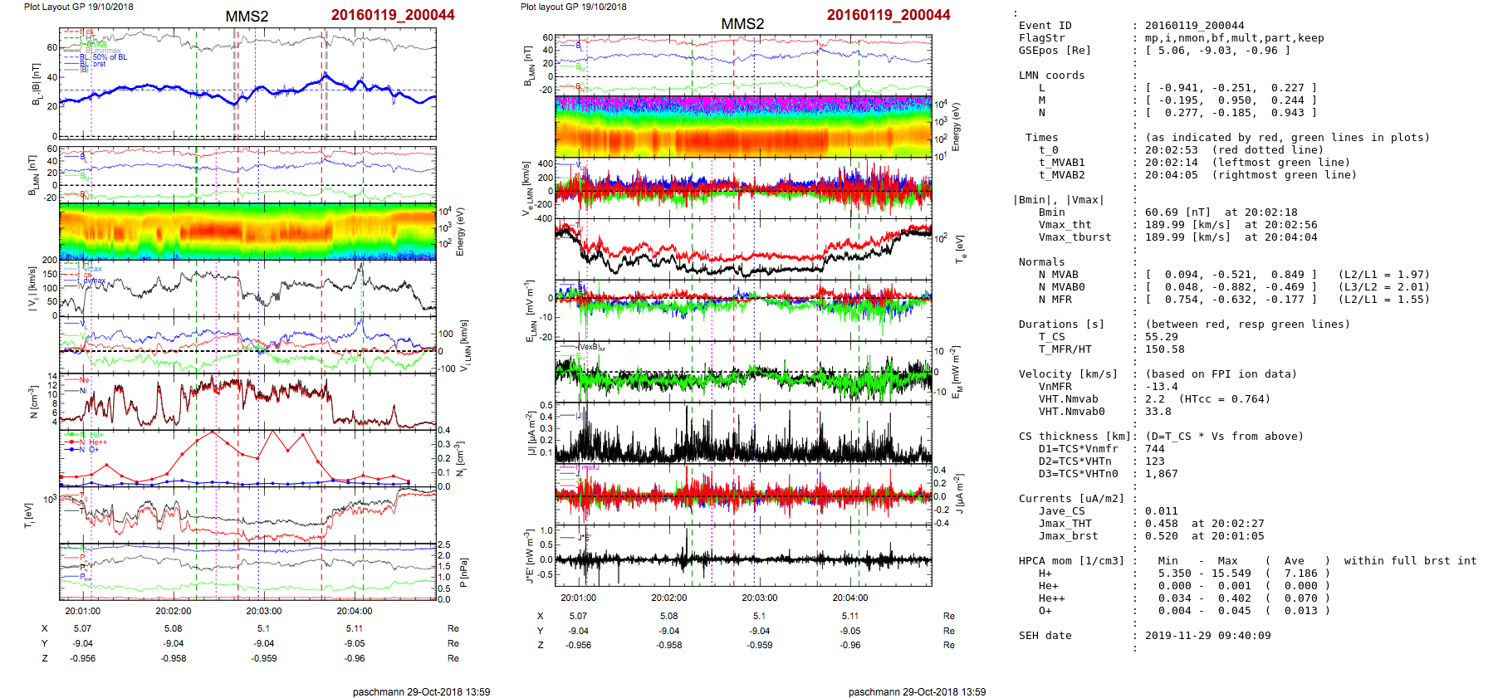This screenshot has height=698, width=1498.
Task: Click the SEH date value 2019-11-29 09:40:09
Action: (1208, 636)
